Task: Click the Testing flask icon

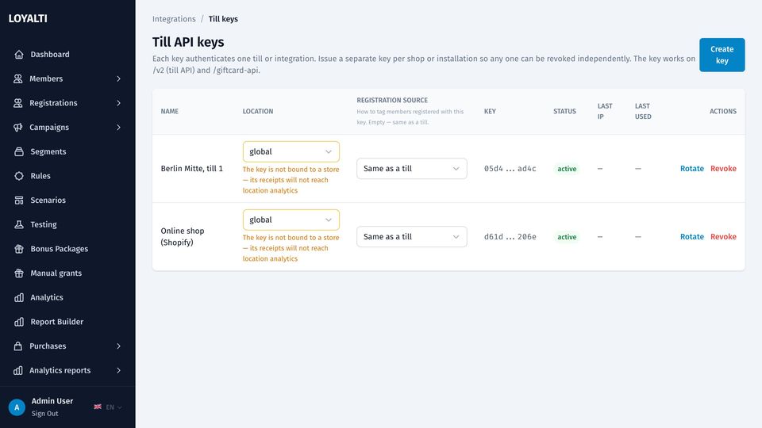Action: [x=19, y=224]
